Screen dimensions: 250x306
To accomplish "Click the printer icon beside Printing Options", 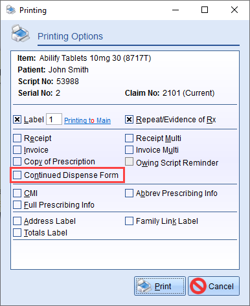I will point(21,34).
